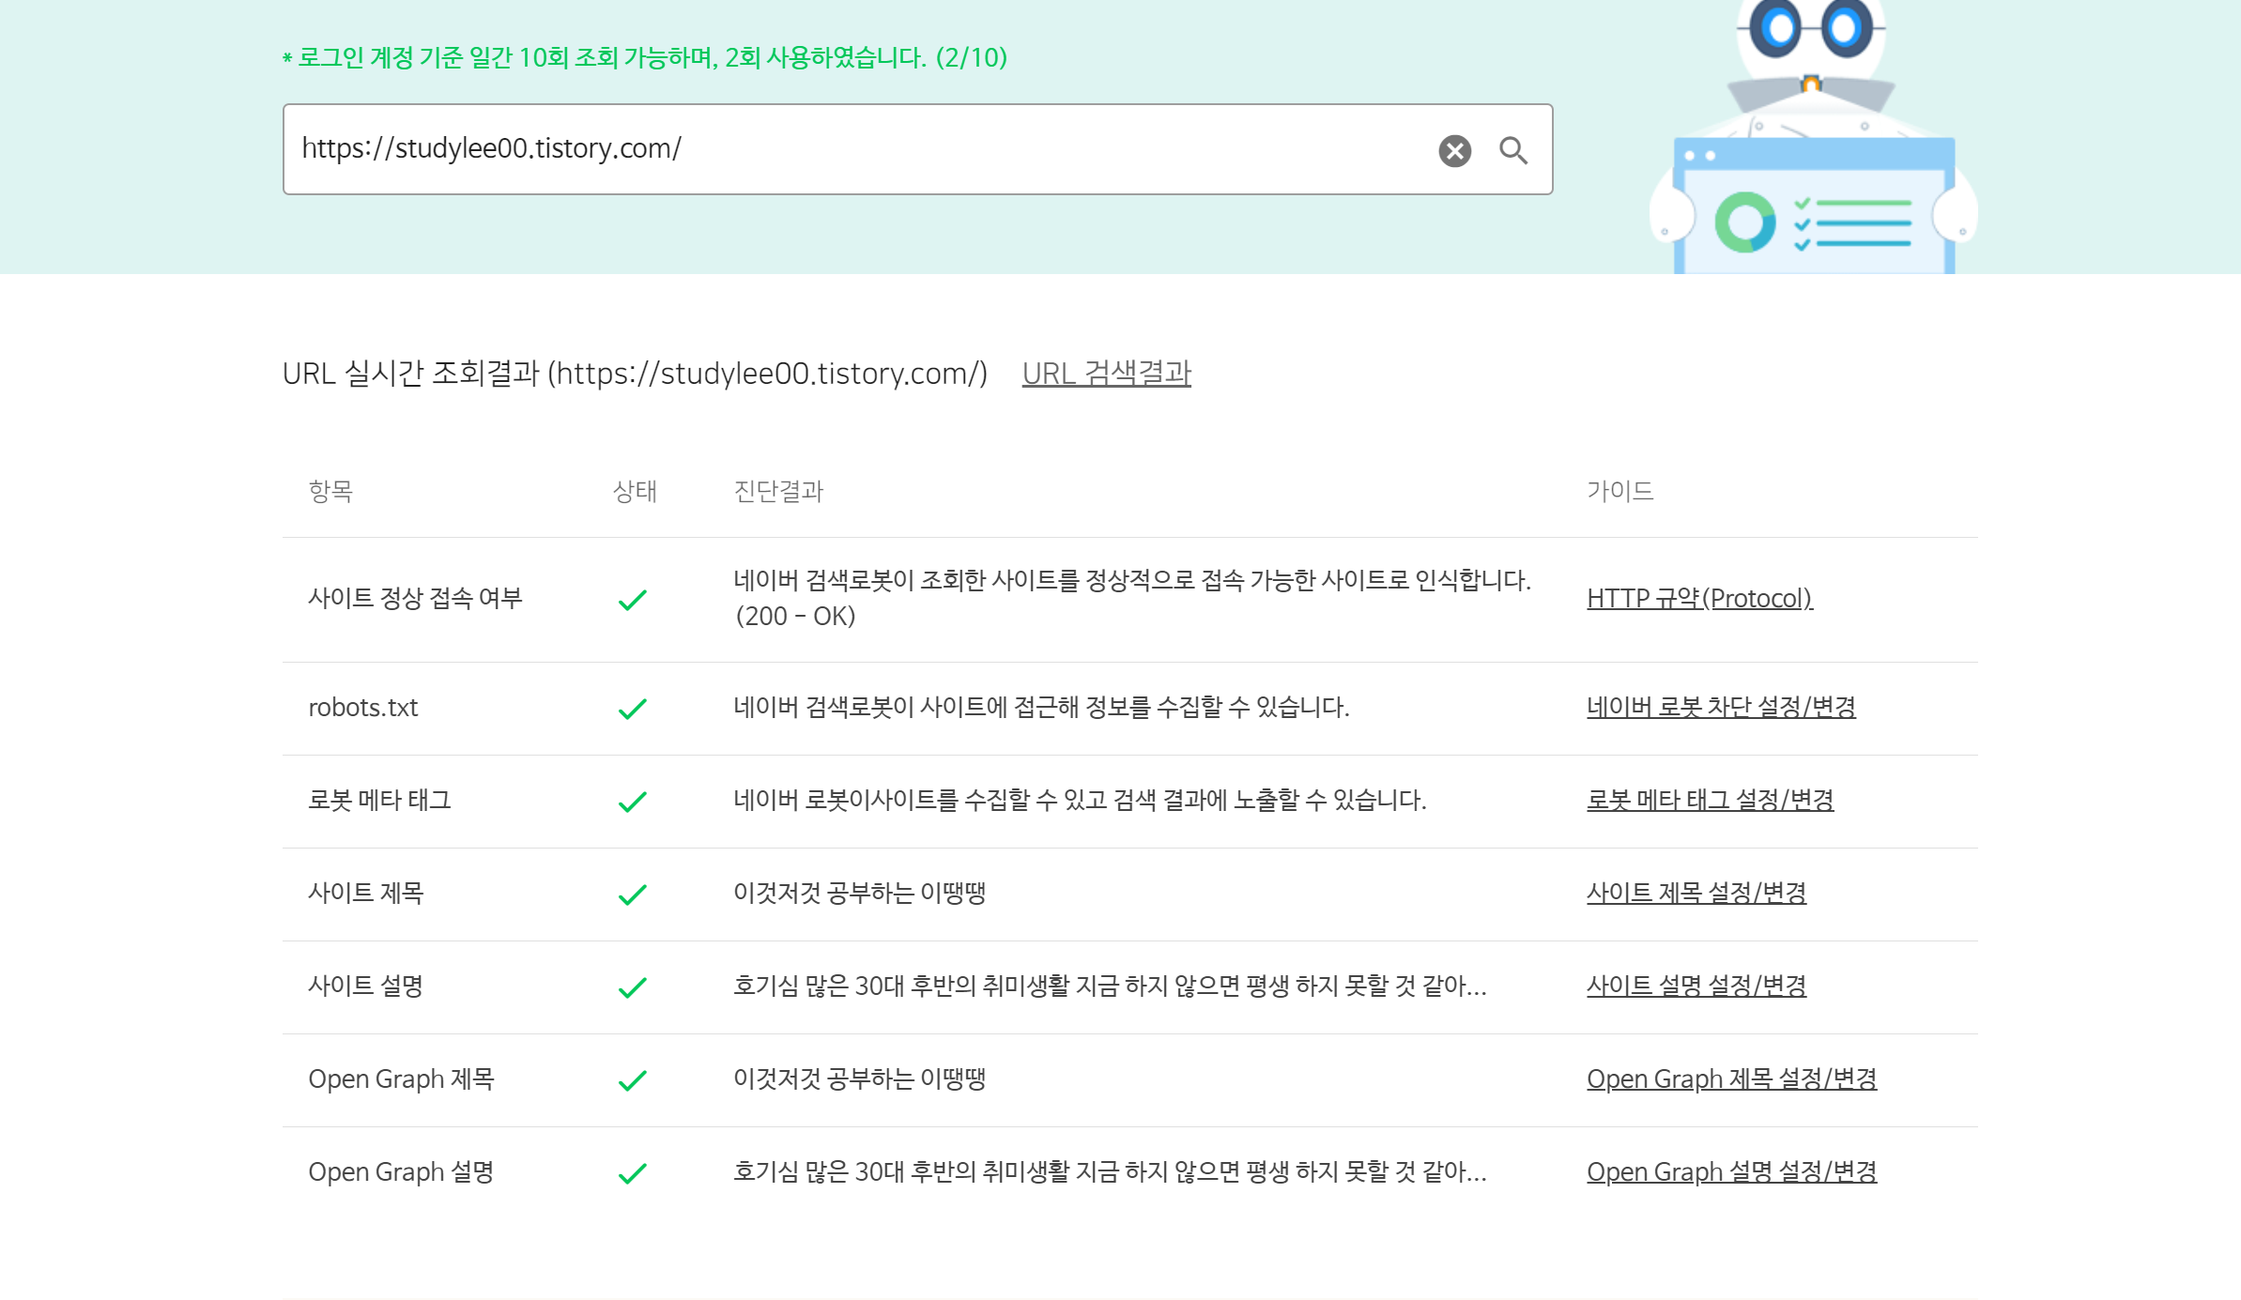
Task: Open Open Graph 설명 설정/변경 link
Action: (x=1731, y=1171)
